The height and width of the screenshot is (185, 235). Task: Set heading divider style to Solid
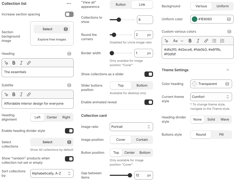(x=211, y=119)
